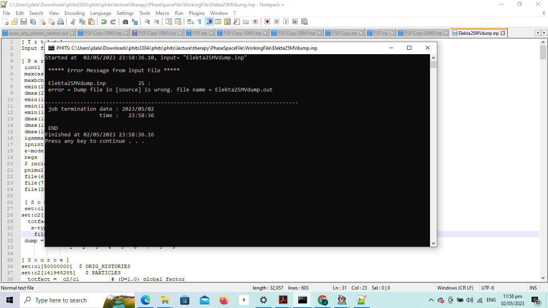
Task: Open the Encoding menu
Action: point(74,13)
